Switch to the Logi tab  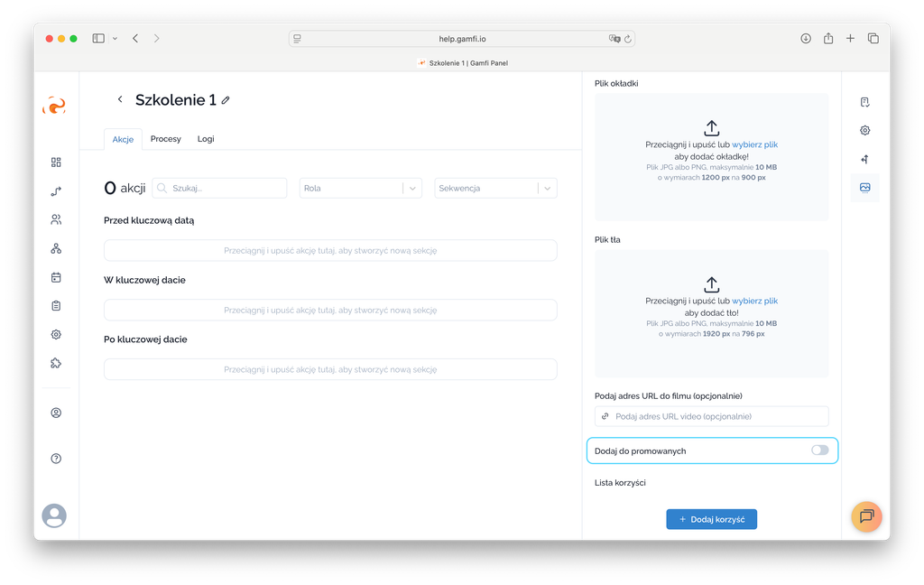tap(206, 139)
